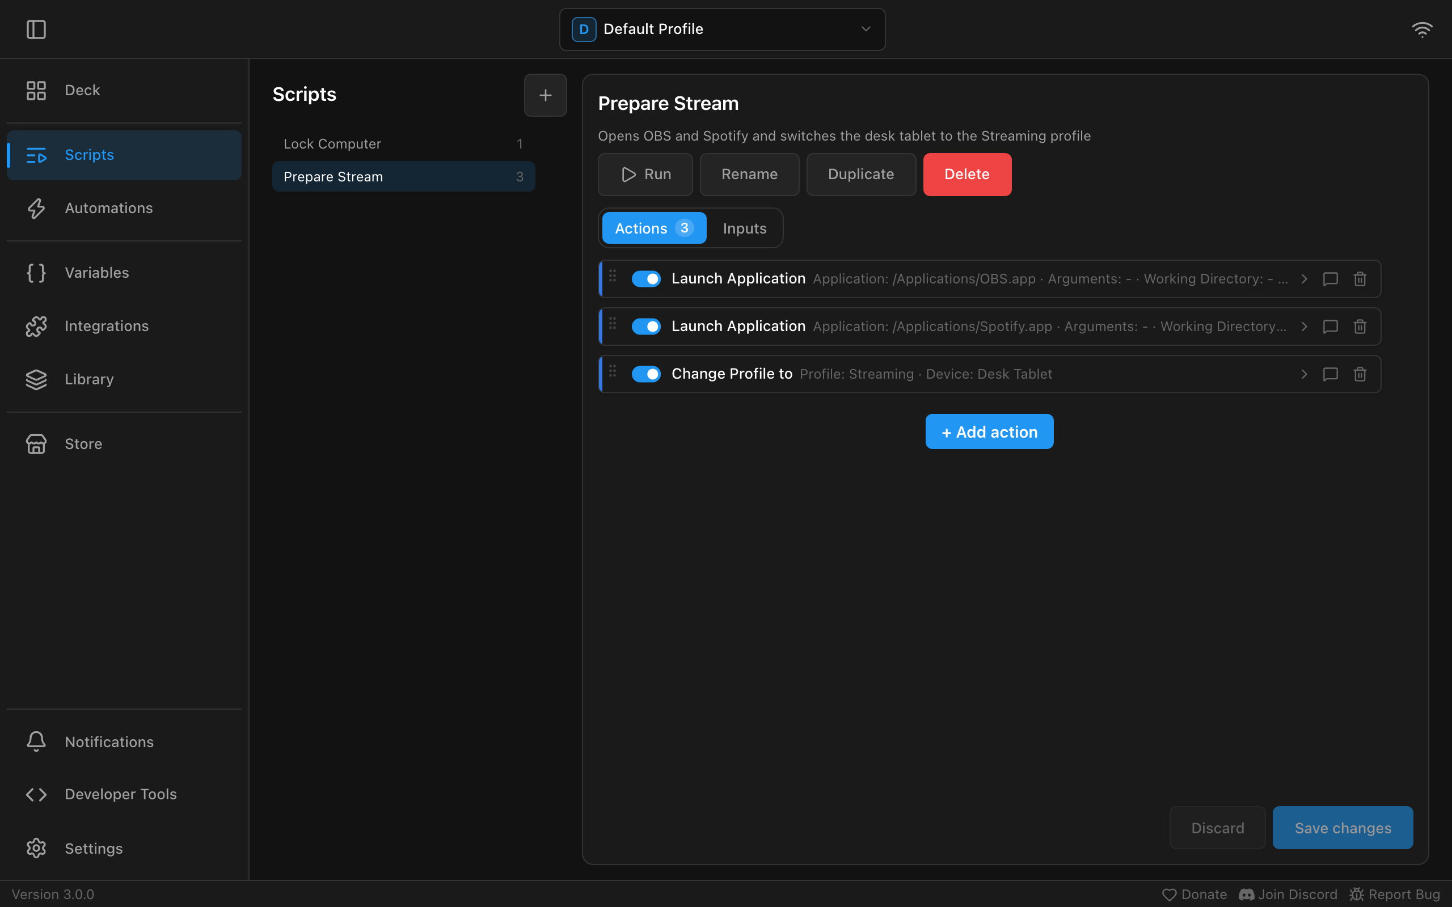This screenshot has height=907, width=1452.
Task: Check the Wi-Fi connection status icon
Action: [x=1422, y=29]
